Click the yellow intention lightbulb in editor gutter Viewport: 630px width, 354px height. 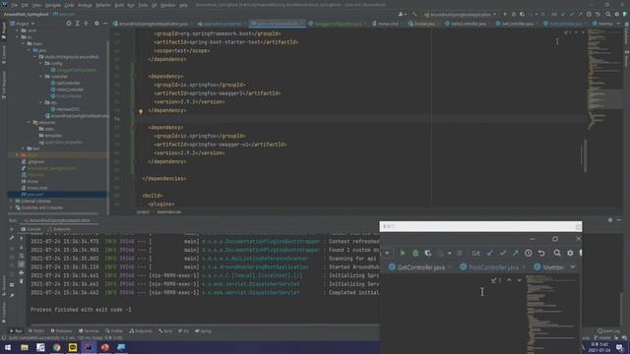141,112
